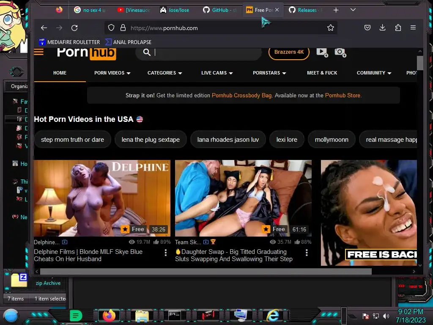Expand the COMMUNITY dropdown
This screenshot has width=433, height=325.
point(374,73)
